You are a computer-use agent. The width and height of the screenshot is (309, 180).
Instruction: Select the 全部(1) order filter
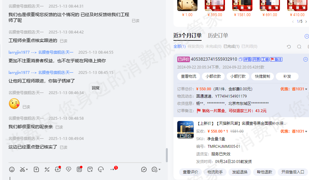coord(179,46)
